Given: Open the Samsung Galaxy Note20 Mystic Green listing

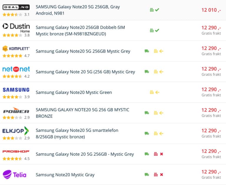Looking at the screenshot, I should (x=74, y=92).
